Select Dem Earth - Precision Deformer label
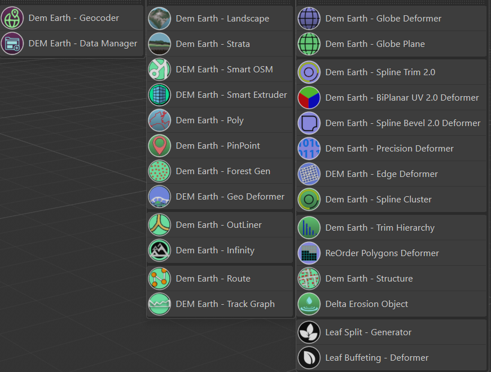Screen dimensions: 491x372 pos(389,148)
